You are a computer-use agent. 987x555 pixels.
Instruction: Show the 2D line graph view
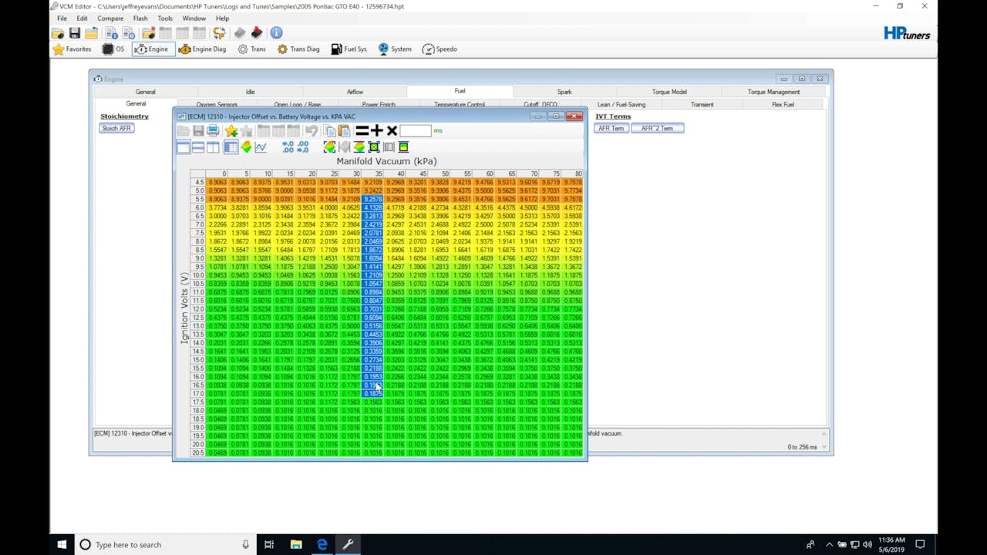pos(261,147)
